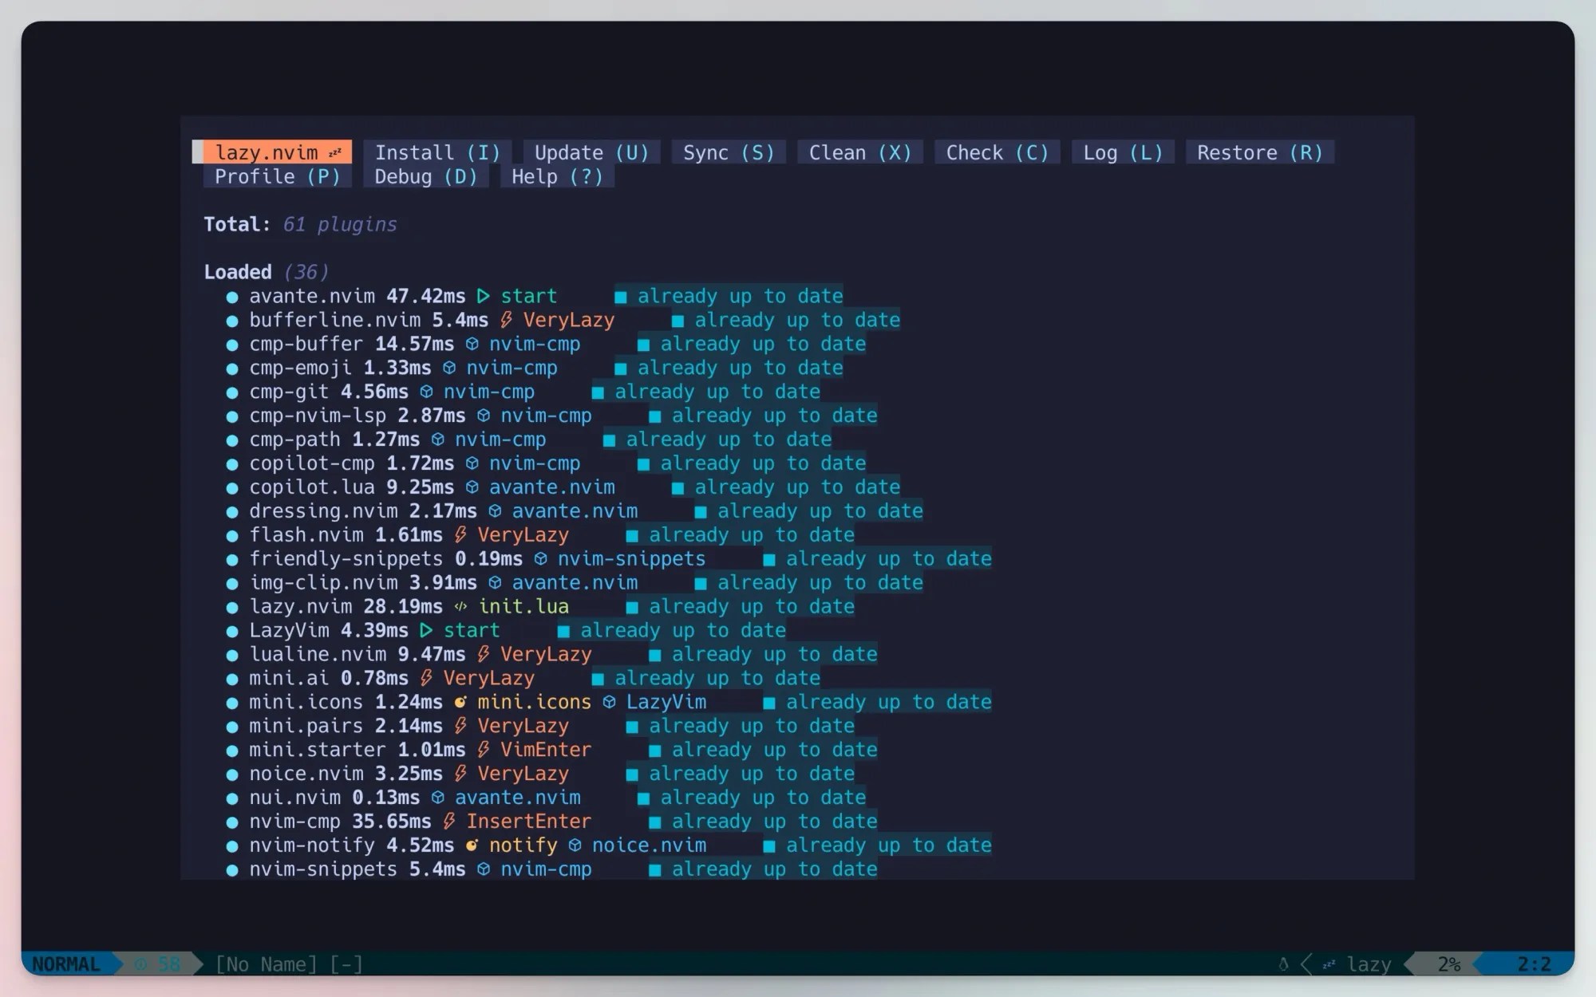Expand details for the avante.nvim plugin
This screenshot has height=997, width=1596.
coord(311,295)
